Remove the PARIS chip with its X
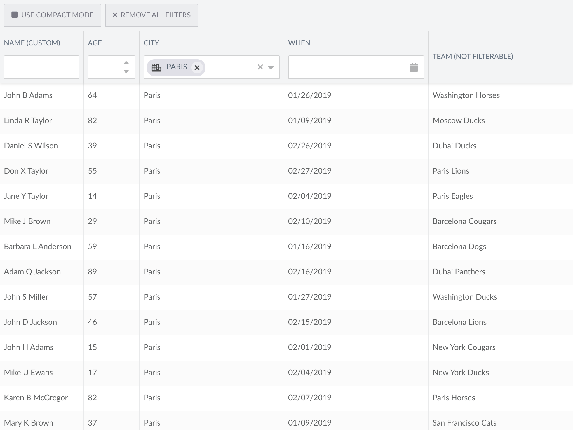The image size is (573, 430). point(197,67)
